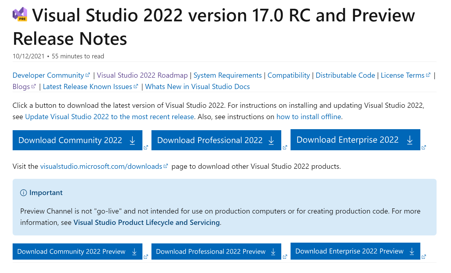Click external-link icon beside Download Professional 2022
Screen dimensions: 451x273
(285, 147)
